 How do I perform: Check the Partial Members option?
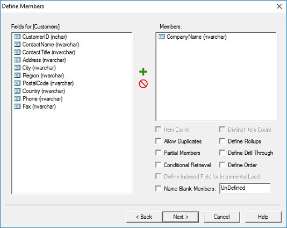tap(159, 153)
